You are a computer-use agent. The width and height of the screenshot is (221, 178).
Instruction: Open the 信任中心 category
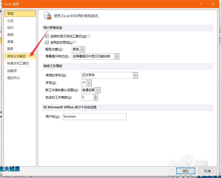click(20, 78)
